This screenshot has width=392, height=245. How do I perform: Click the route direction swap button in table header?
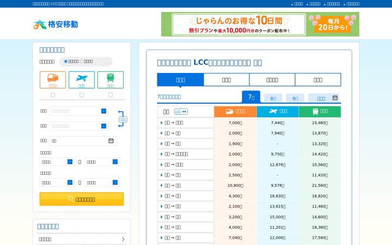pyautogui.click(x=181, y=112)
